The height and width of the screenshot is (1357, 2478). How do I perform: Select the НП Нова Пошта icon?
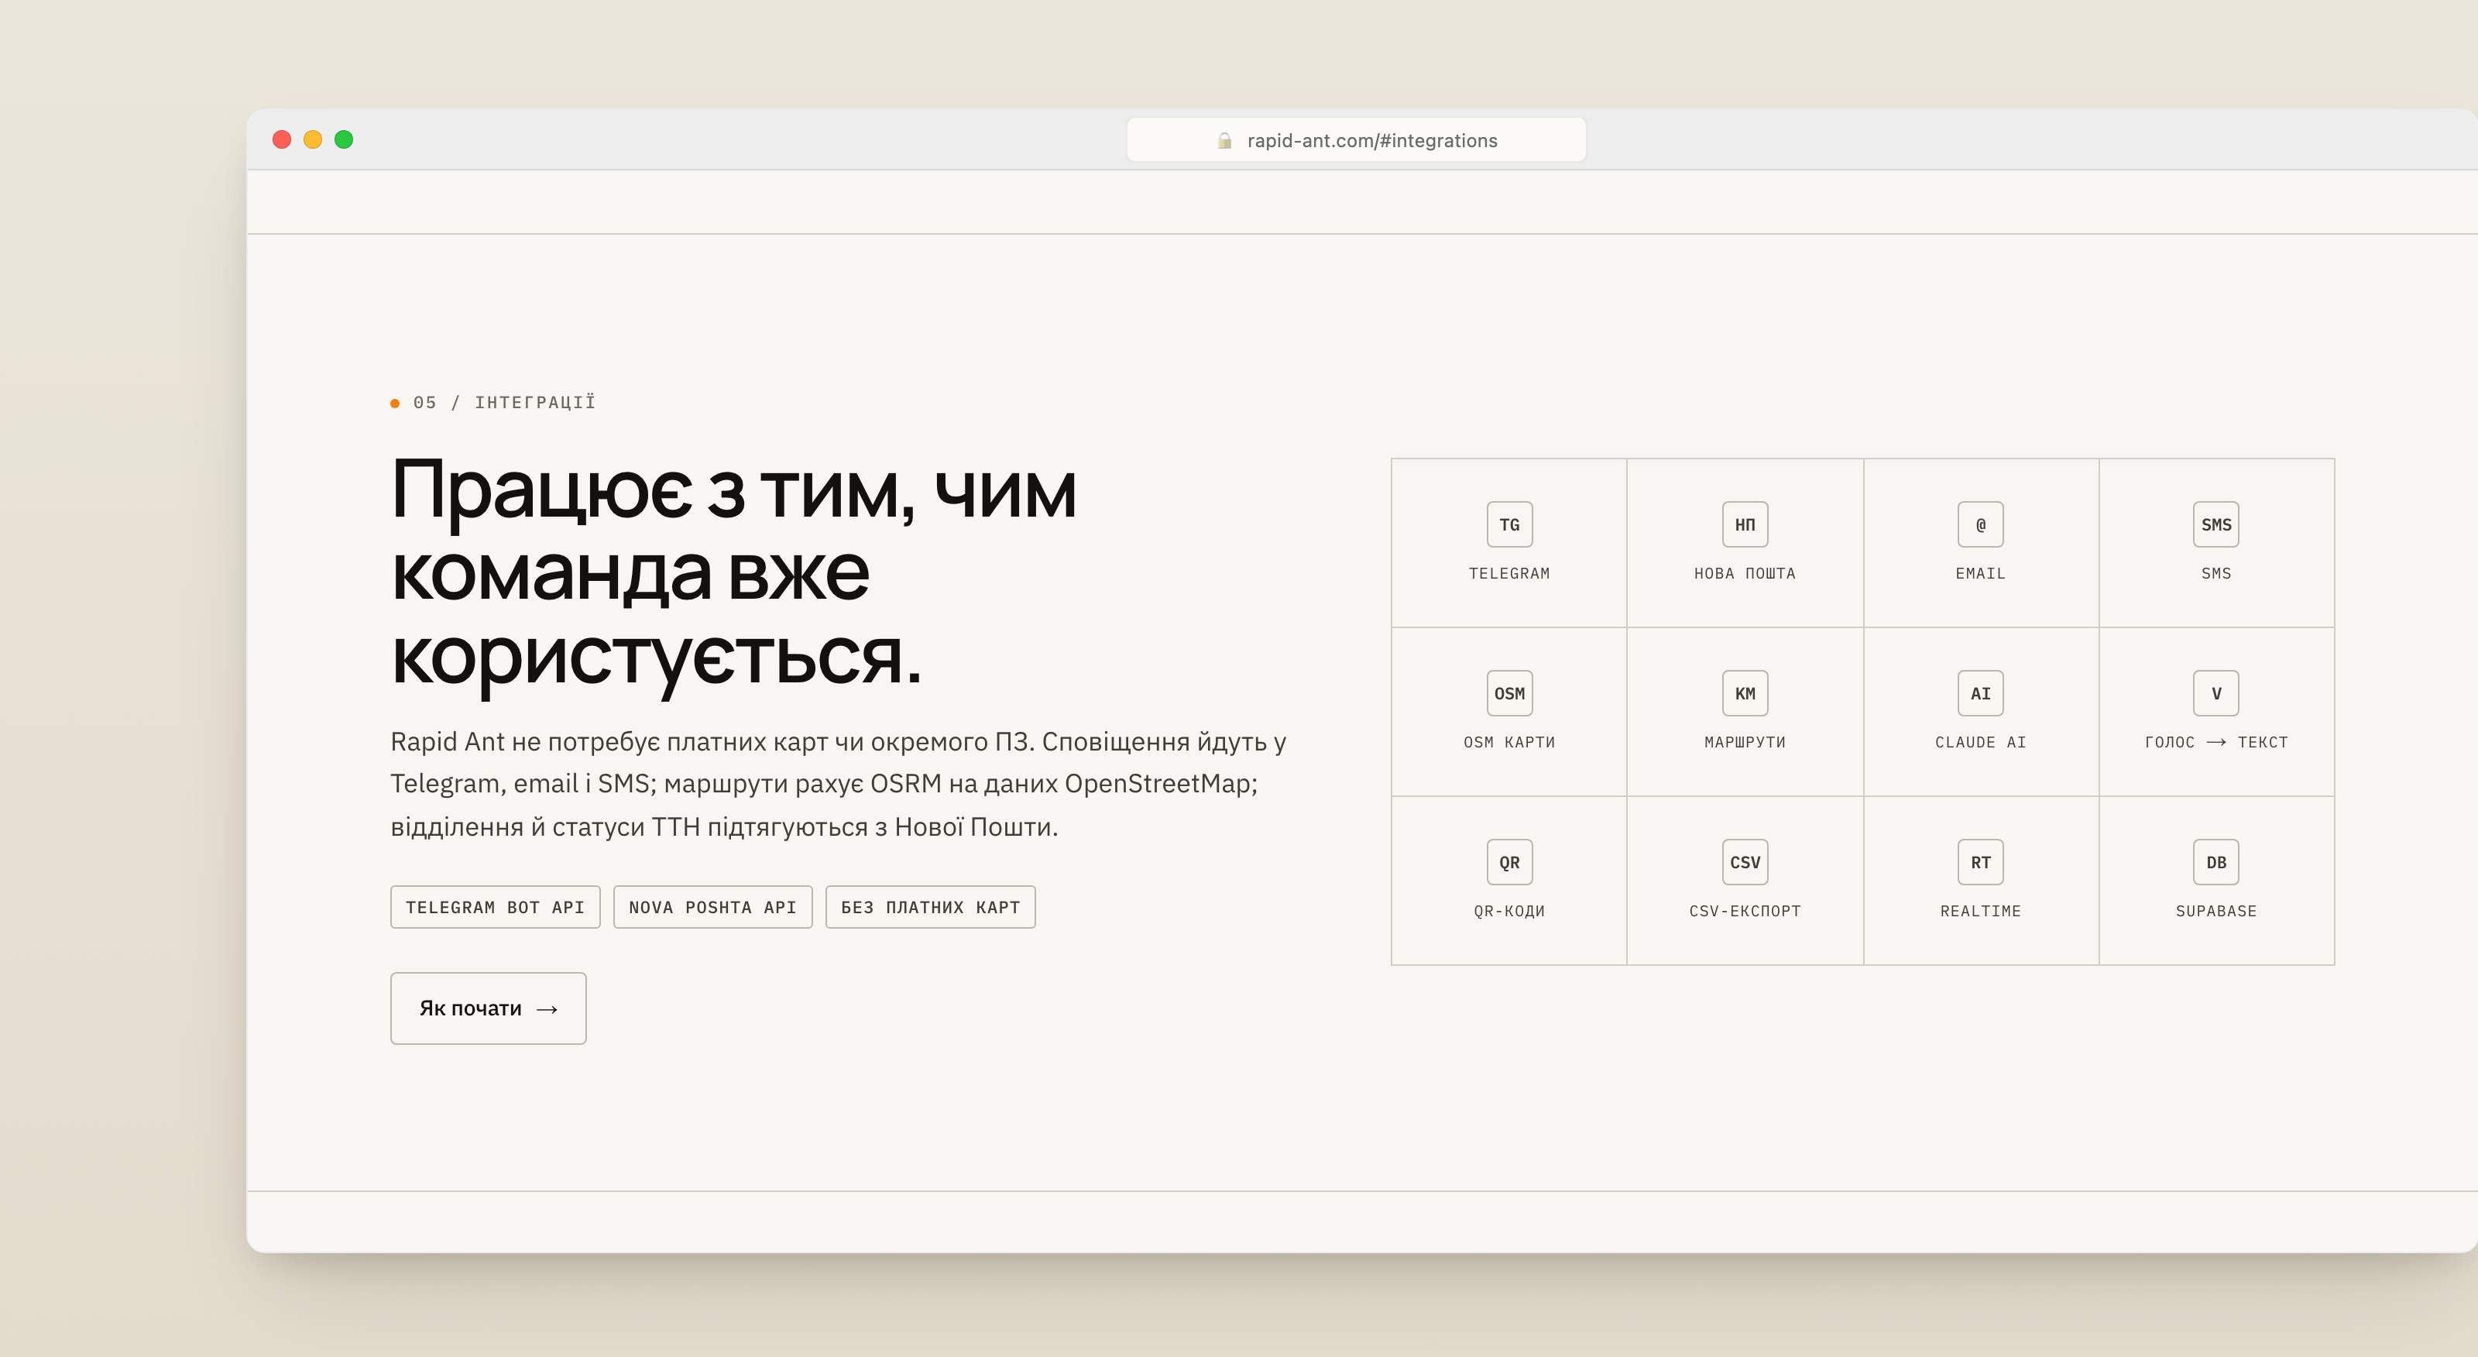tap(1745, 524)
